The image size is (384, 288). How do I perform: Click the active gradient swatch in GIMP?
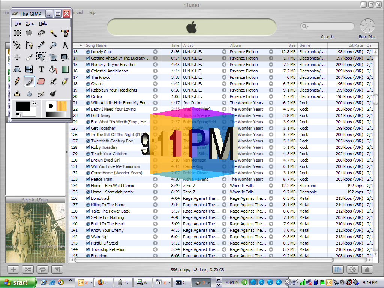click(x=56, y=114)
